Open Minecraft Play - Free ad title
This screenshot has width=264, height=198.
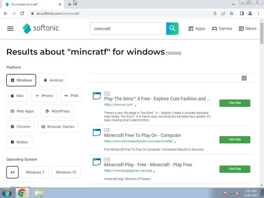(148, 165)
